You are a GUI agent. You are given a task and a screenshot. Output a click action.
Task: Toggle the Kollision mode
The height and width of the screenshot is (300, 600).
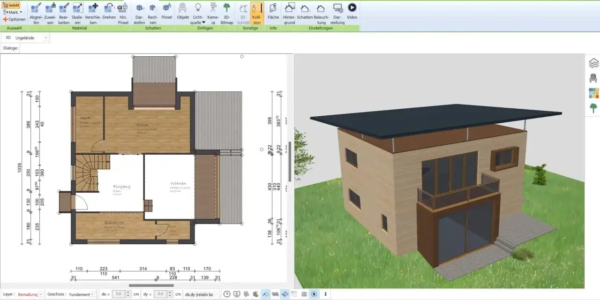(256, 13)
